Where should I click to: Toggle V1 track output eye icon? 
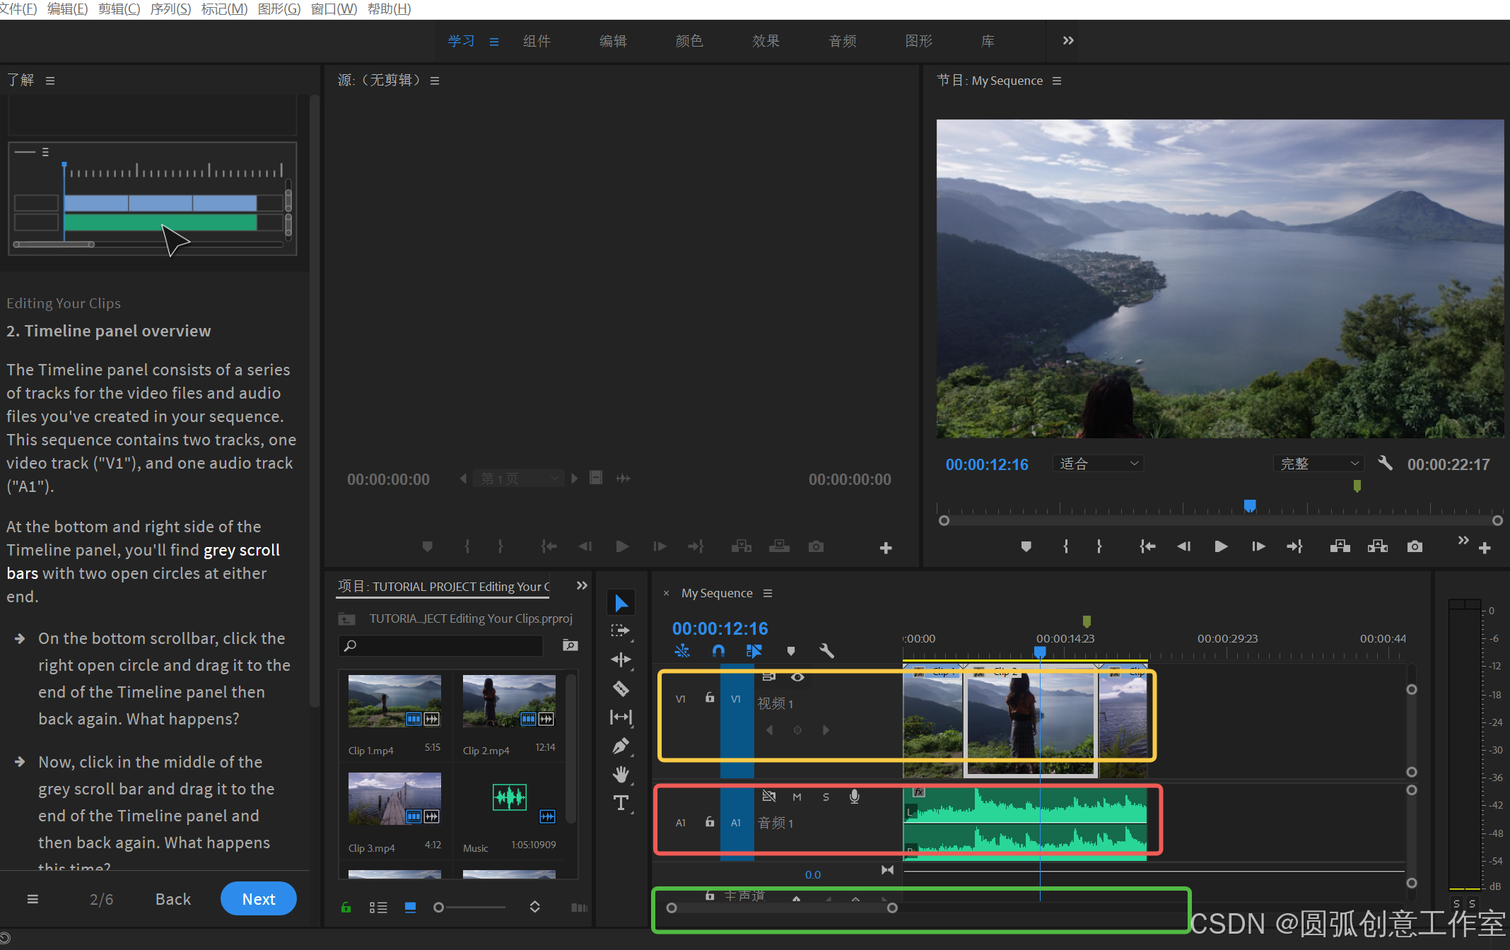coord(797,677)
